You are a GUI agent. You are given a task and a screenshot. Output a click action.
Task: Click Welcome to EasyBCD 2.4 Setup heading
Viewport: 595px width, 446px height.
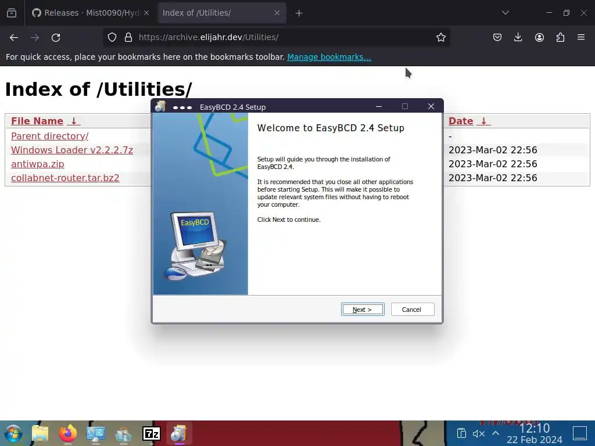pos(331,128)
